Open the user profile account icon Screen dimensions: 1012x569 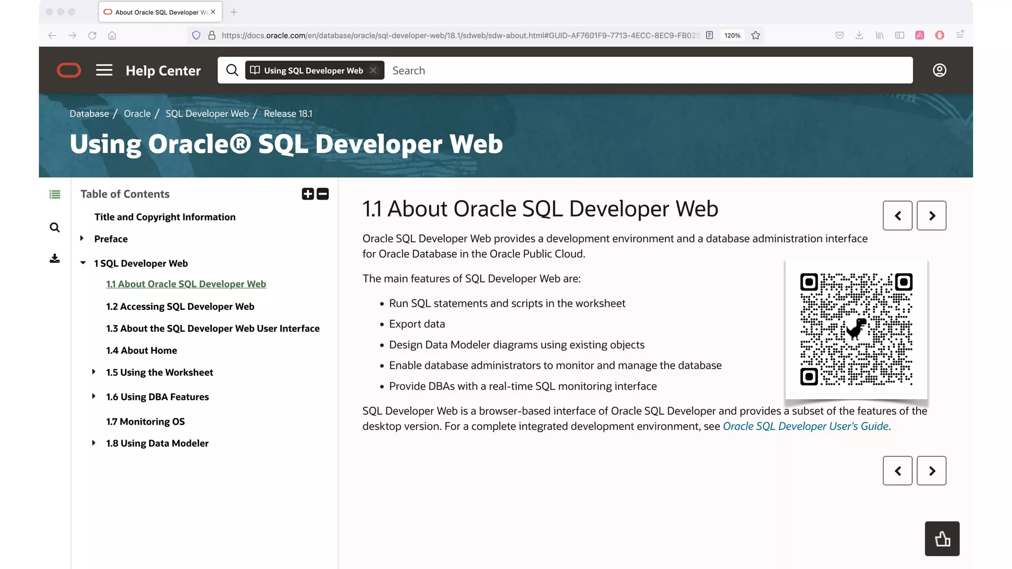(x=939, y=70)
